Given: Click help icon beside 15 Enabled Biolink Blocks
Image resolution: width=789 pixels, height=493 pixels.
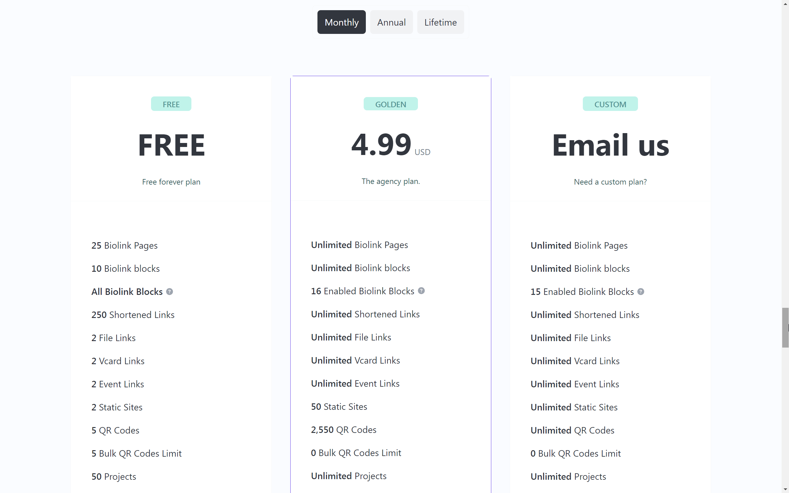Looking at the screenshot, I should pos(641,291).
